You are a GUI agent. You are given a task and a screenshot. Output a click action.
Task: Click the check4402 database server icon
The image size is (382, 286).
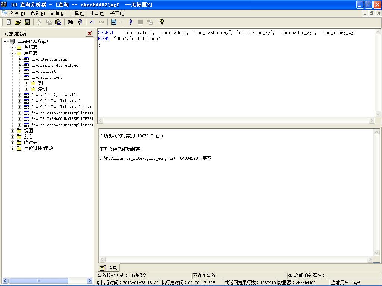coord(12,41)
